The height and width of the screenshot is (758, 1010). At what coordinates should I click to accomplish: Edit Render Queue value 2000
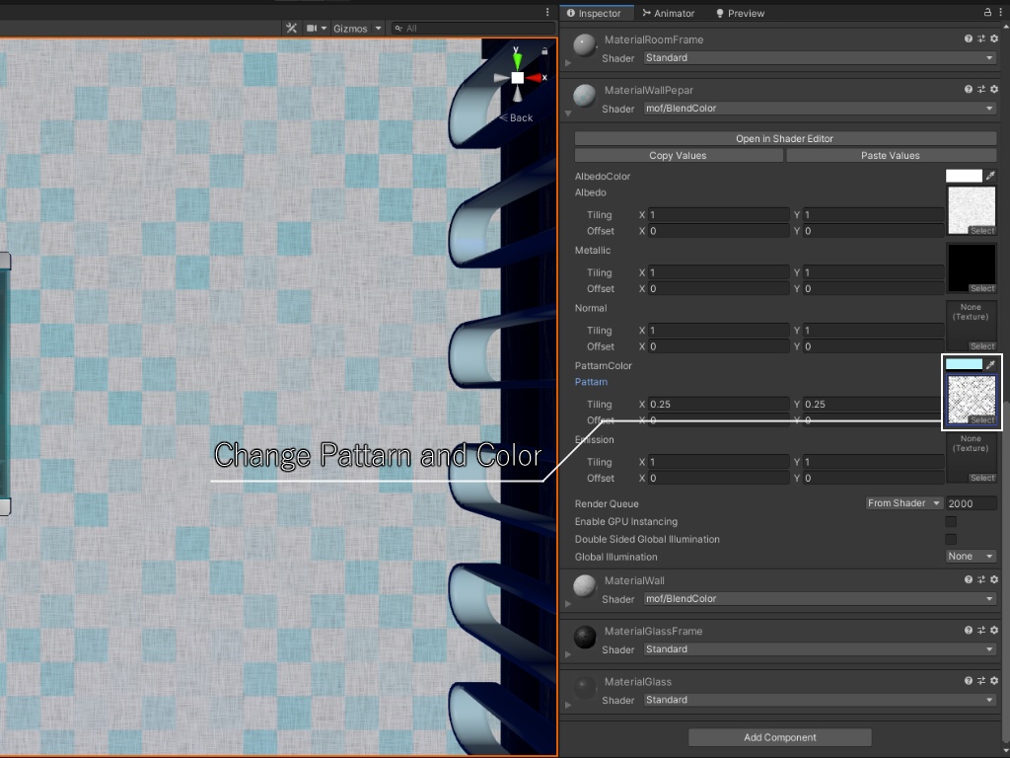[972, 503]
